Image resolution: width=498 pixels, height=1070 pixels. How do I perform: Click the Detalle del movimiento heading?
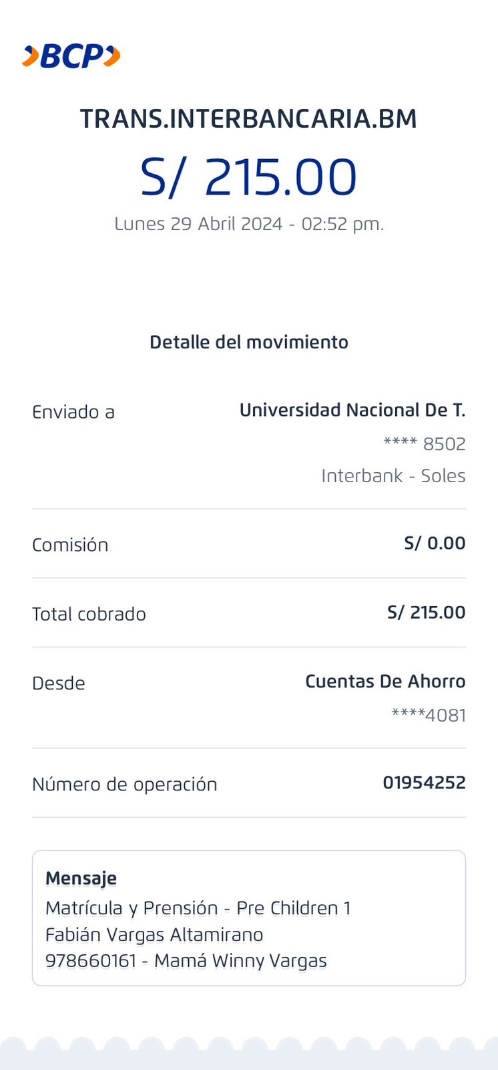[248, 342]
